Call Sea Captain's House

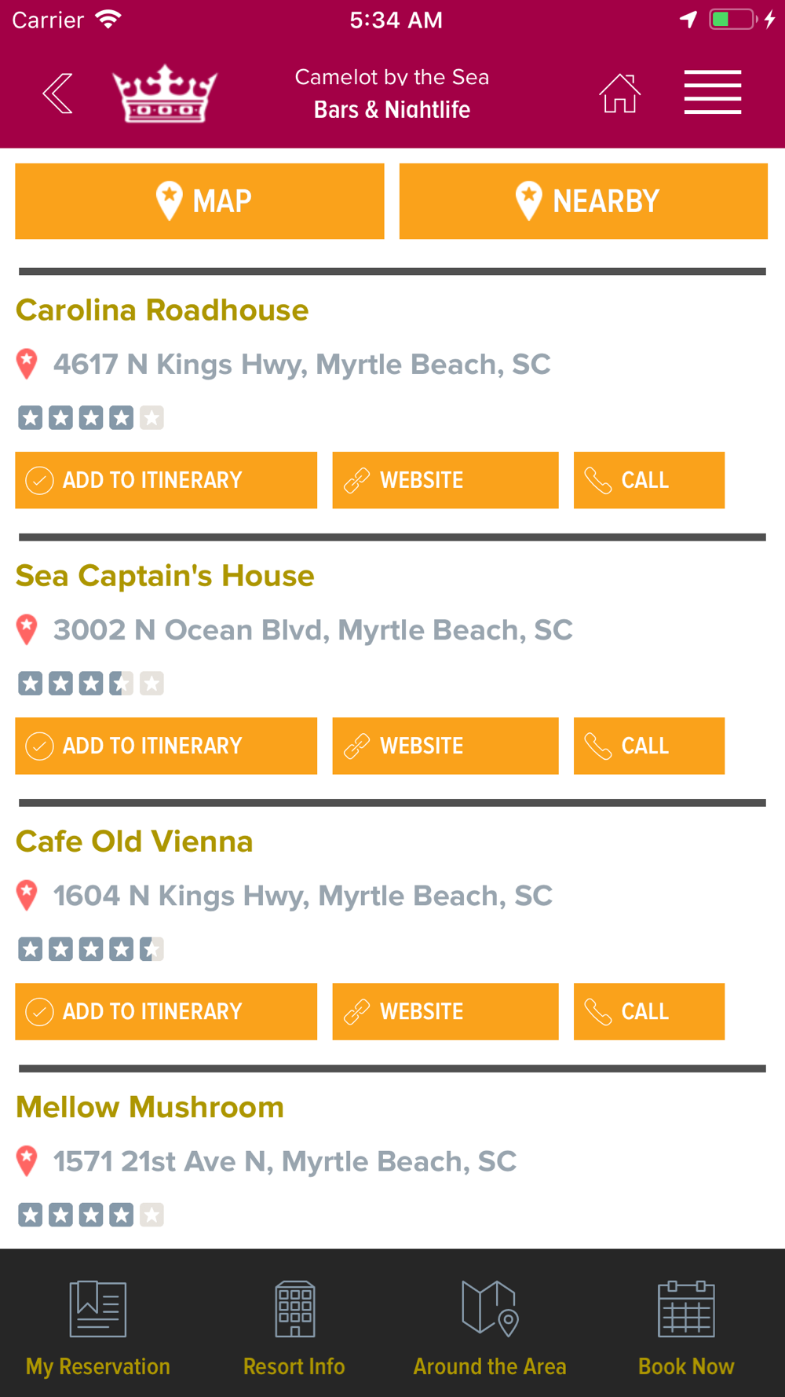(x=648, y=746)
